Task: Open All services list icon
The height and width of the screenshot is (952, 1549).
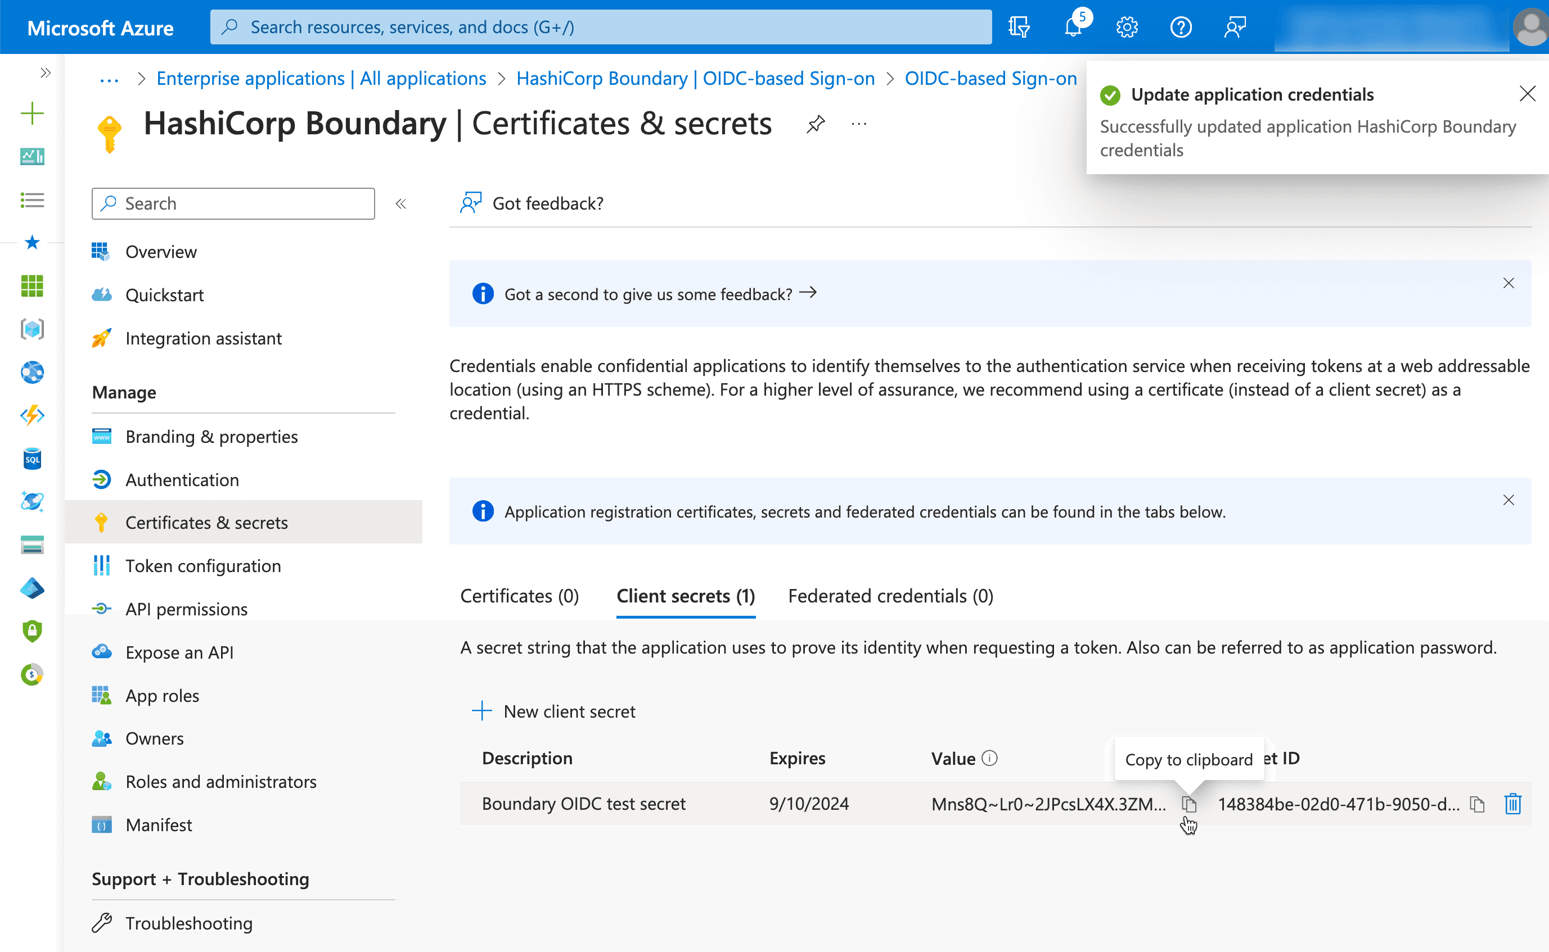Action: point(32,200)
